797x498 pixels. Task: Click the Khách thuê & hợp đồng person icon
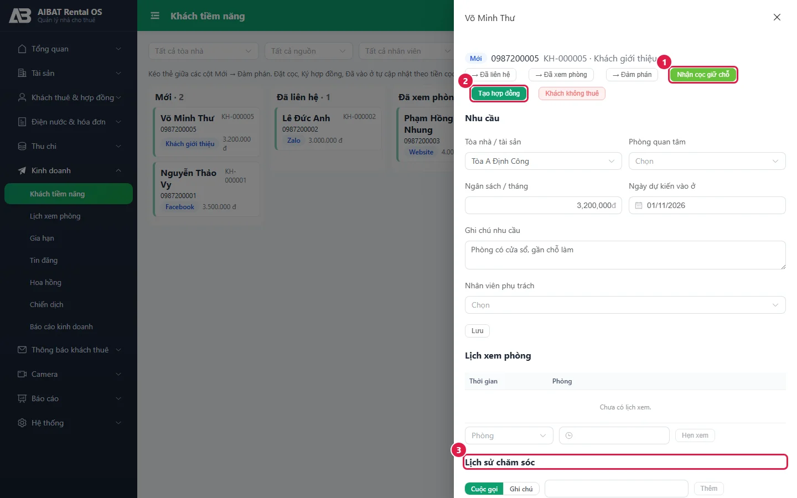pos(22,97)
